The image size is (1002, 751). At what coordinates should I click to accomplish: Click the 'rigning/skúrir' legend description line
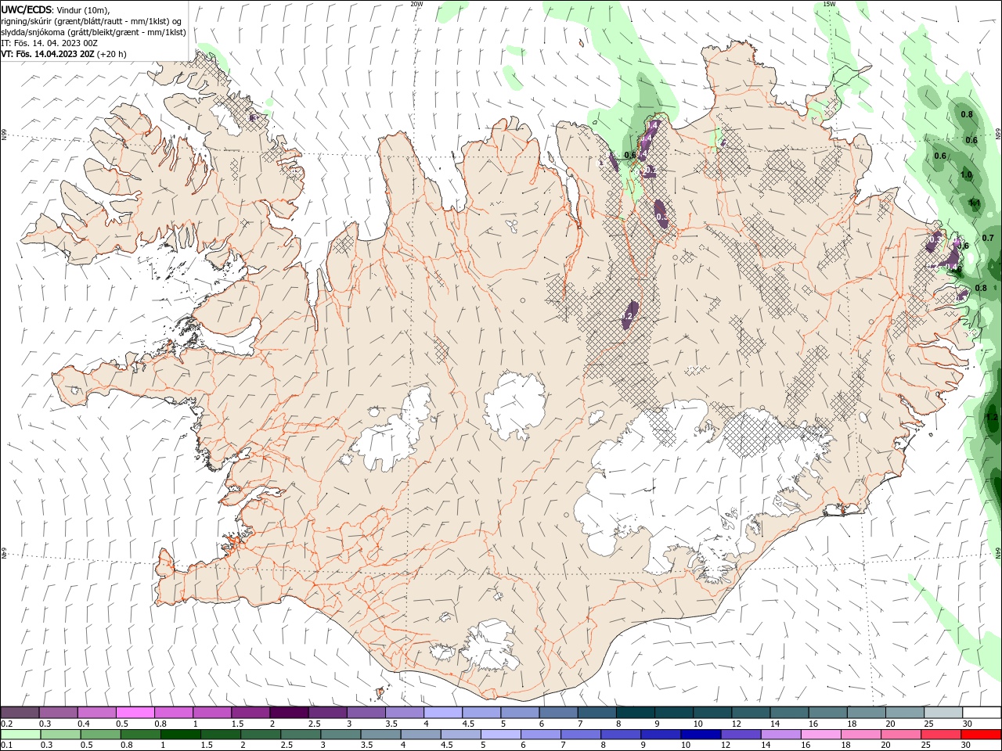point(92,21)
